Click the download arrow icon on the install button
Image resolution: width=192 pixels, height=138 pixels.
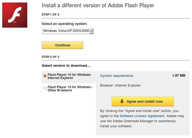point(122,101)
